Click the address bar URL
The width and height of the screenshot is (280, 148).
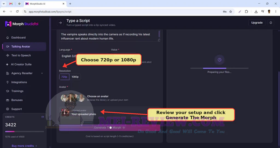click(50, 11)
